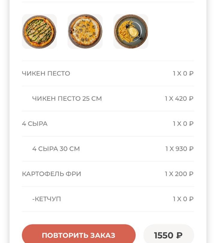Click the 1 X 0 ₽ price beside ЧИКЕН ПЕСТО

183,73
